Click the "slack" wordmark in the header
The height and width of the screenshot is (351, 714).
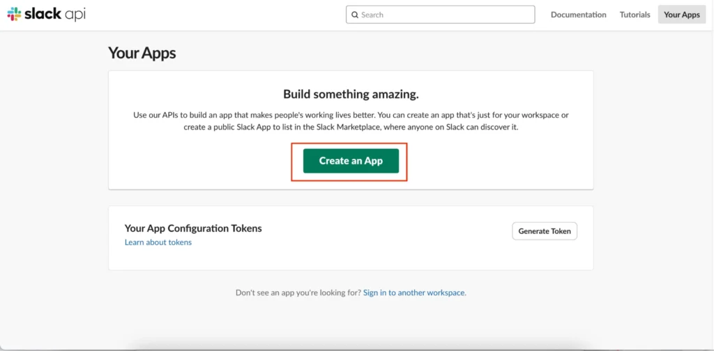point(43,14)
